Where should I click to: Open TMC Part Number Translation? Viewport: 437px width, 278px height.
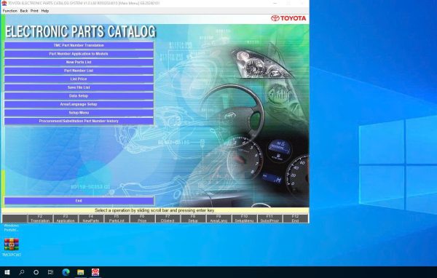[x=79, y=45]
